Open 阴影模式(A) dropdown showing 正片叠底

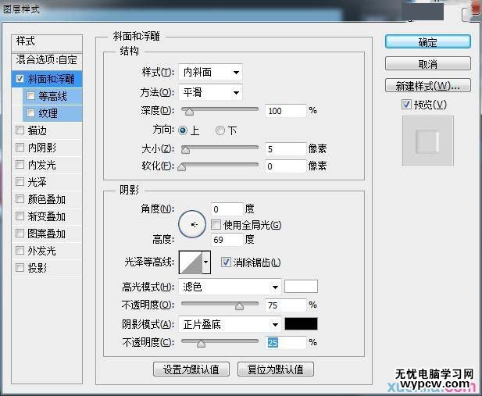point(230,324)
